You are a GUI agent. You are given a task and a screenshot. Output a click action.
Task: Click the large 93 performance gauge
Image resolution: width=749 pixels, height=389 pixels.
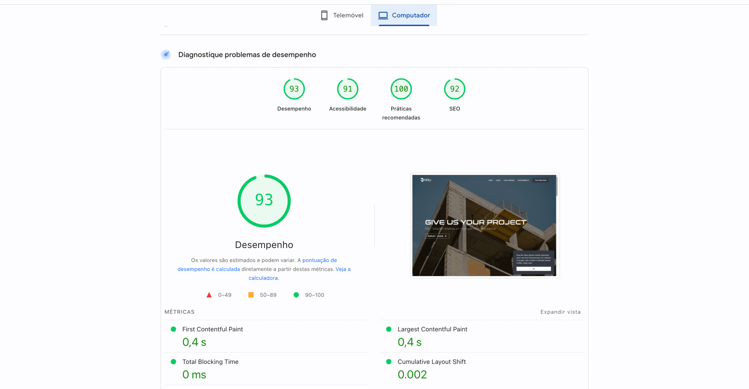coord(264,201)
